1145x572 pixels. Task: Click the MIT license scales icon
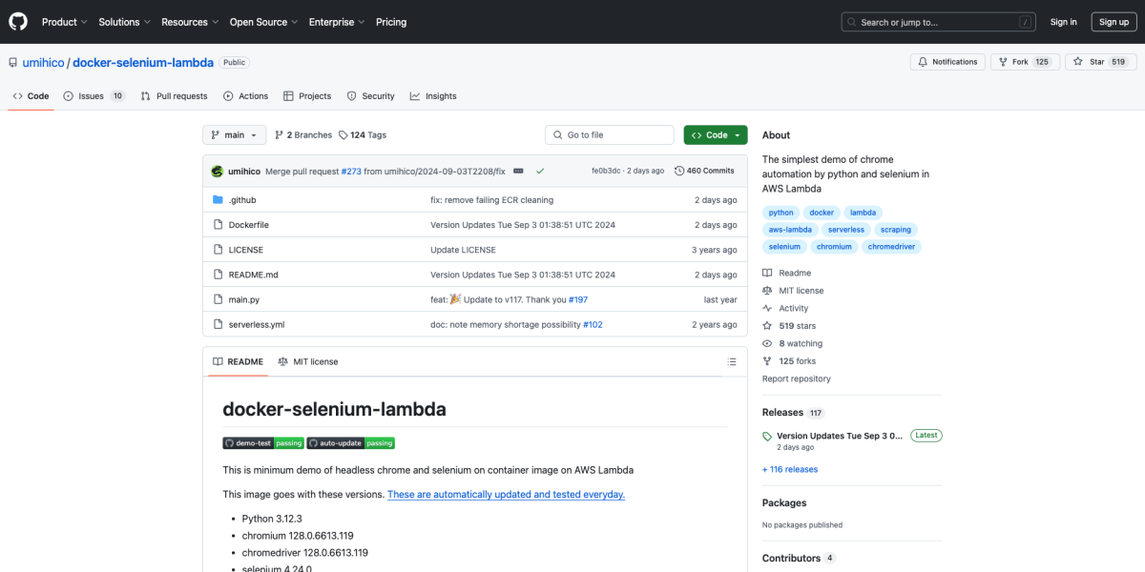pos(765,291)
